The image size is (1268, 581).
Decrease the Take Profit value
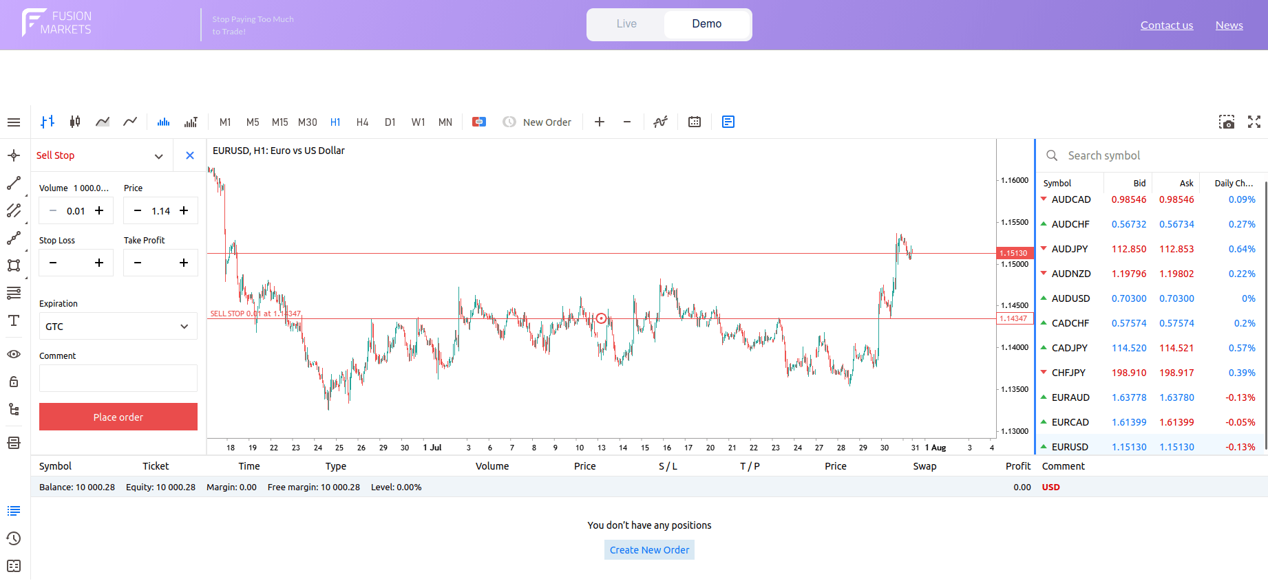tap(138, 263)
